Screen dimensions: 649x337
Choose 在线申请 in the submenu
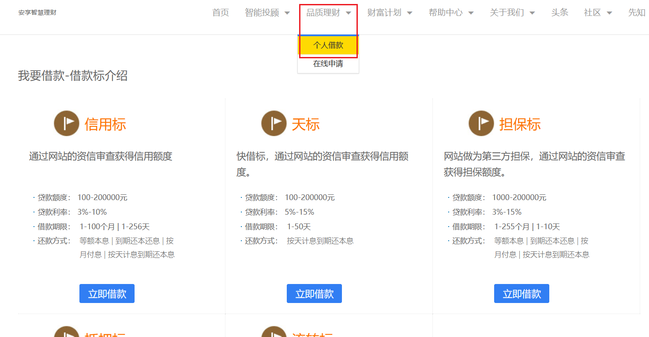328,64
